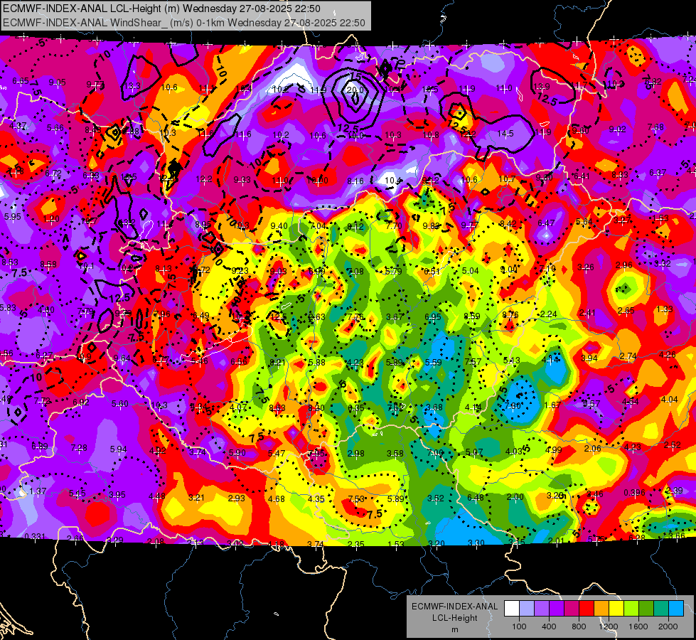
Task: Click the grid value 3.21
Action: (196, 498)
